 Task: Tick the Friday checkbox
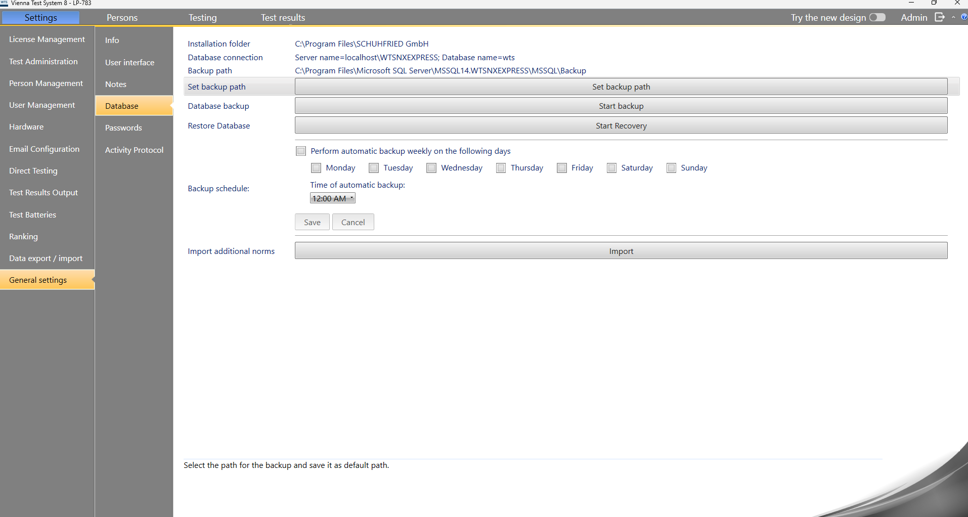point(562,168)
